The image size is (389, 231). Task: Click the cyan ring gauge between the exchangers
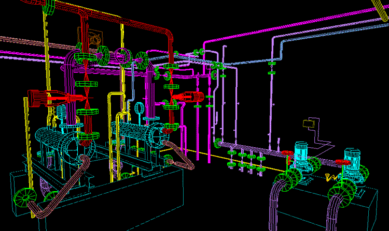click(x=140, y=109)
